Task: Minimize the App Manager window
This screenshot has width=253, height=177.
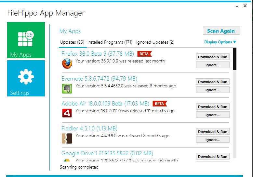Action: [237, 6]
